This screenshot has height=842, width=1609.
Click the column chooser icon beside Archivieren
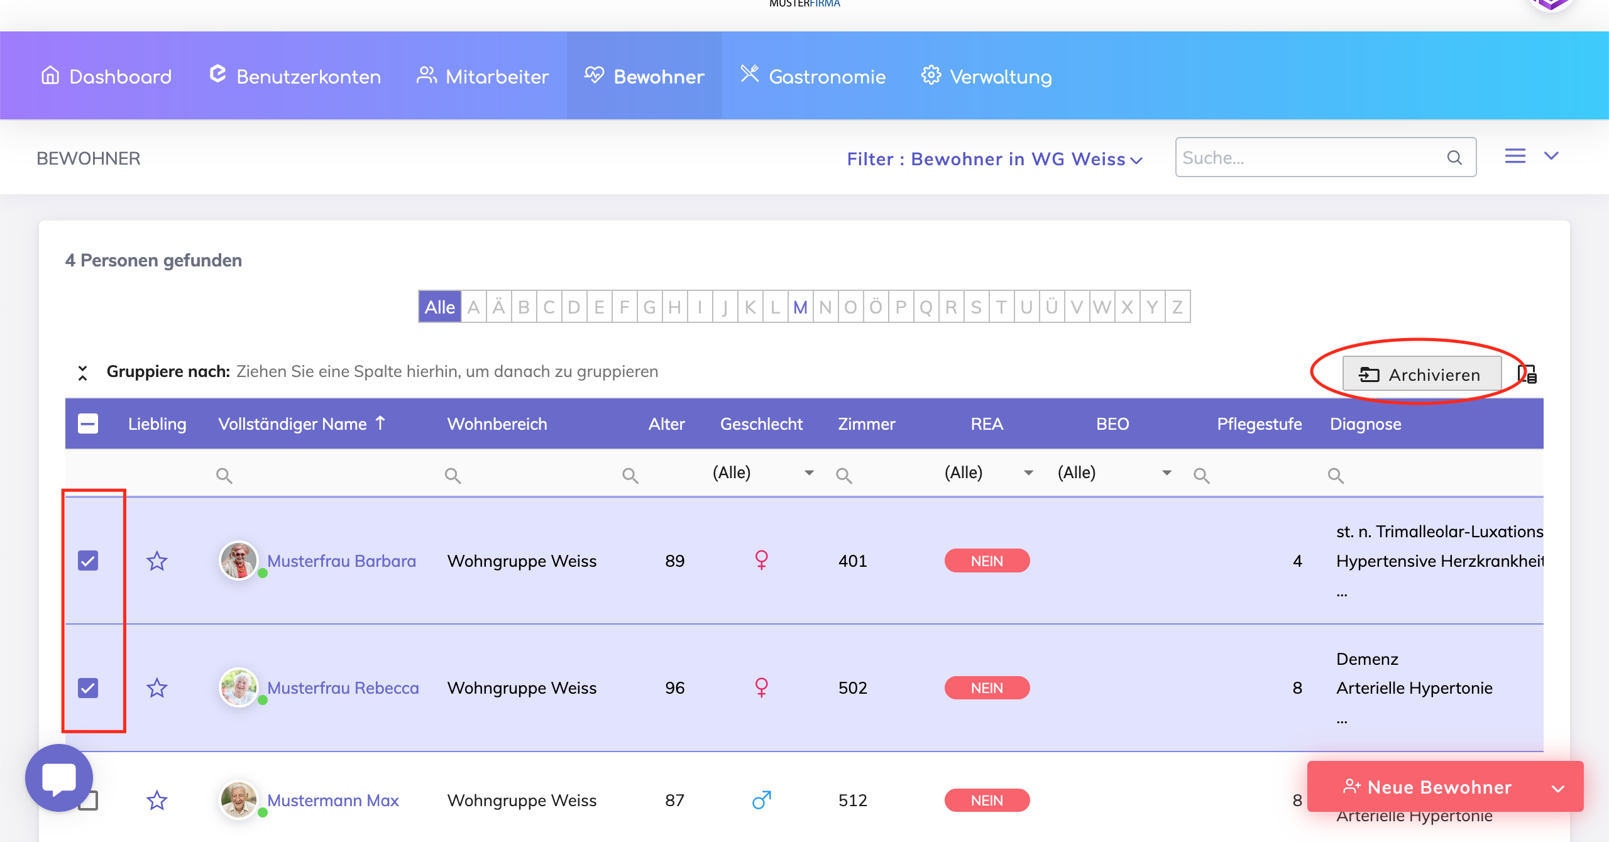point(1527,375)
